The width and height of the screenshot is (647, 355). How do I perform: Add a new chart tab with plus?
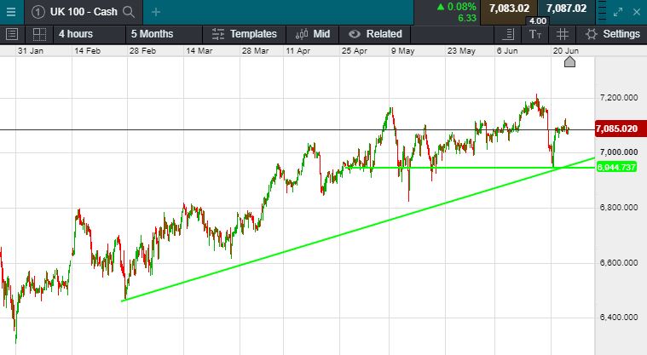tap(155, 12)
